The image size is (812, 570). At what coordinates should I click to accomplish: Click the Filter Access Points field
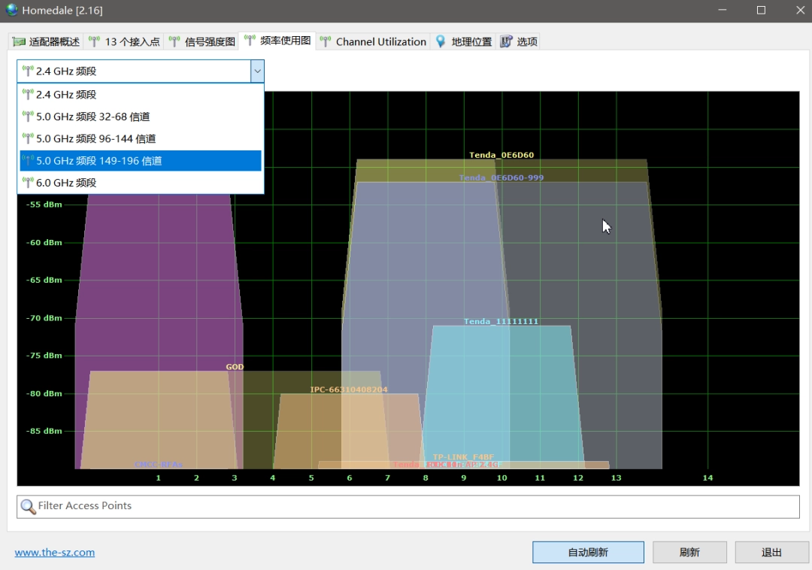(x=408, y=506)
